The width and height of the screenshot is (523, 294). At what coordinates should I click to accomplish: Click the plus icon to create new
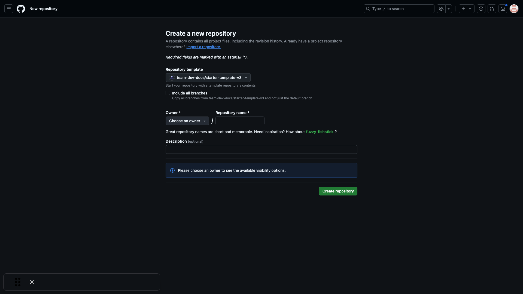pyautogui.click(x=463, y=8)
